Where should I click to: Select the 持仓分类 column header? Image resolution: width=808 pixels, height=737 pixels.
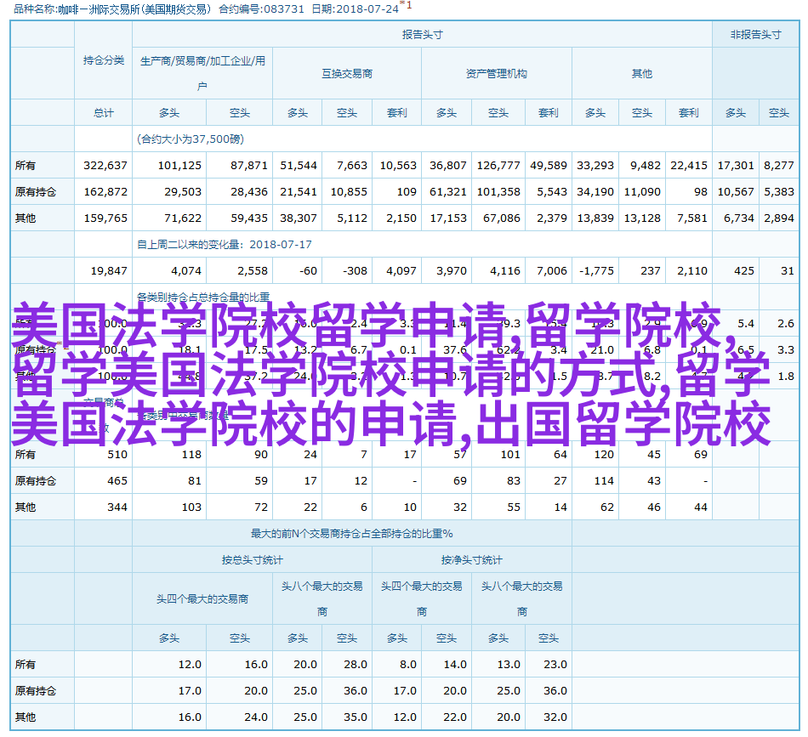103,60
